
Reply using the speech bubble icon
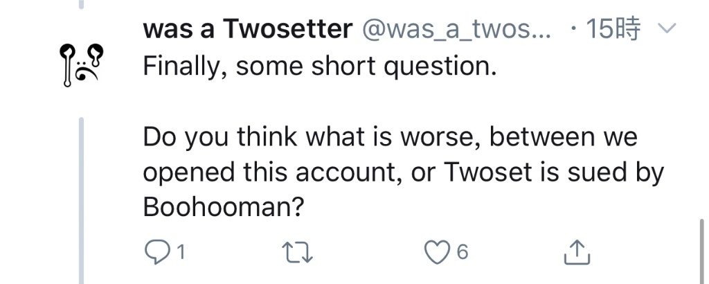click(156, 252)
